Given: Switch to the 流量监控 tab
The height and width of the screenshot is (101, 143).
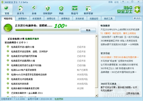Looking at the screenshot, I should pyautogui.click(x=94, y=19).
